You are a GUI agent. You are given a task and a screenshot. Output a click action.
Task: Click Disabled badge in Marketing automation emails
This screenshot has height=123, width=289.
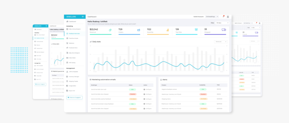[133, 94]
